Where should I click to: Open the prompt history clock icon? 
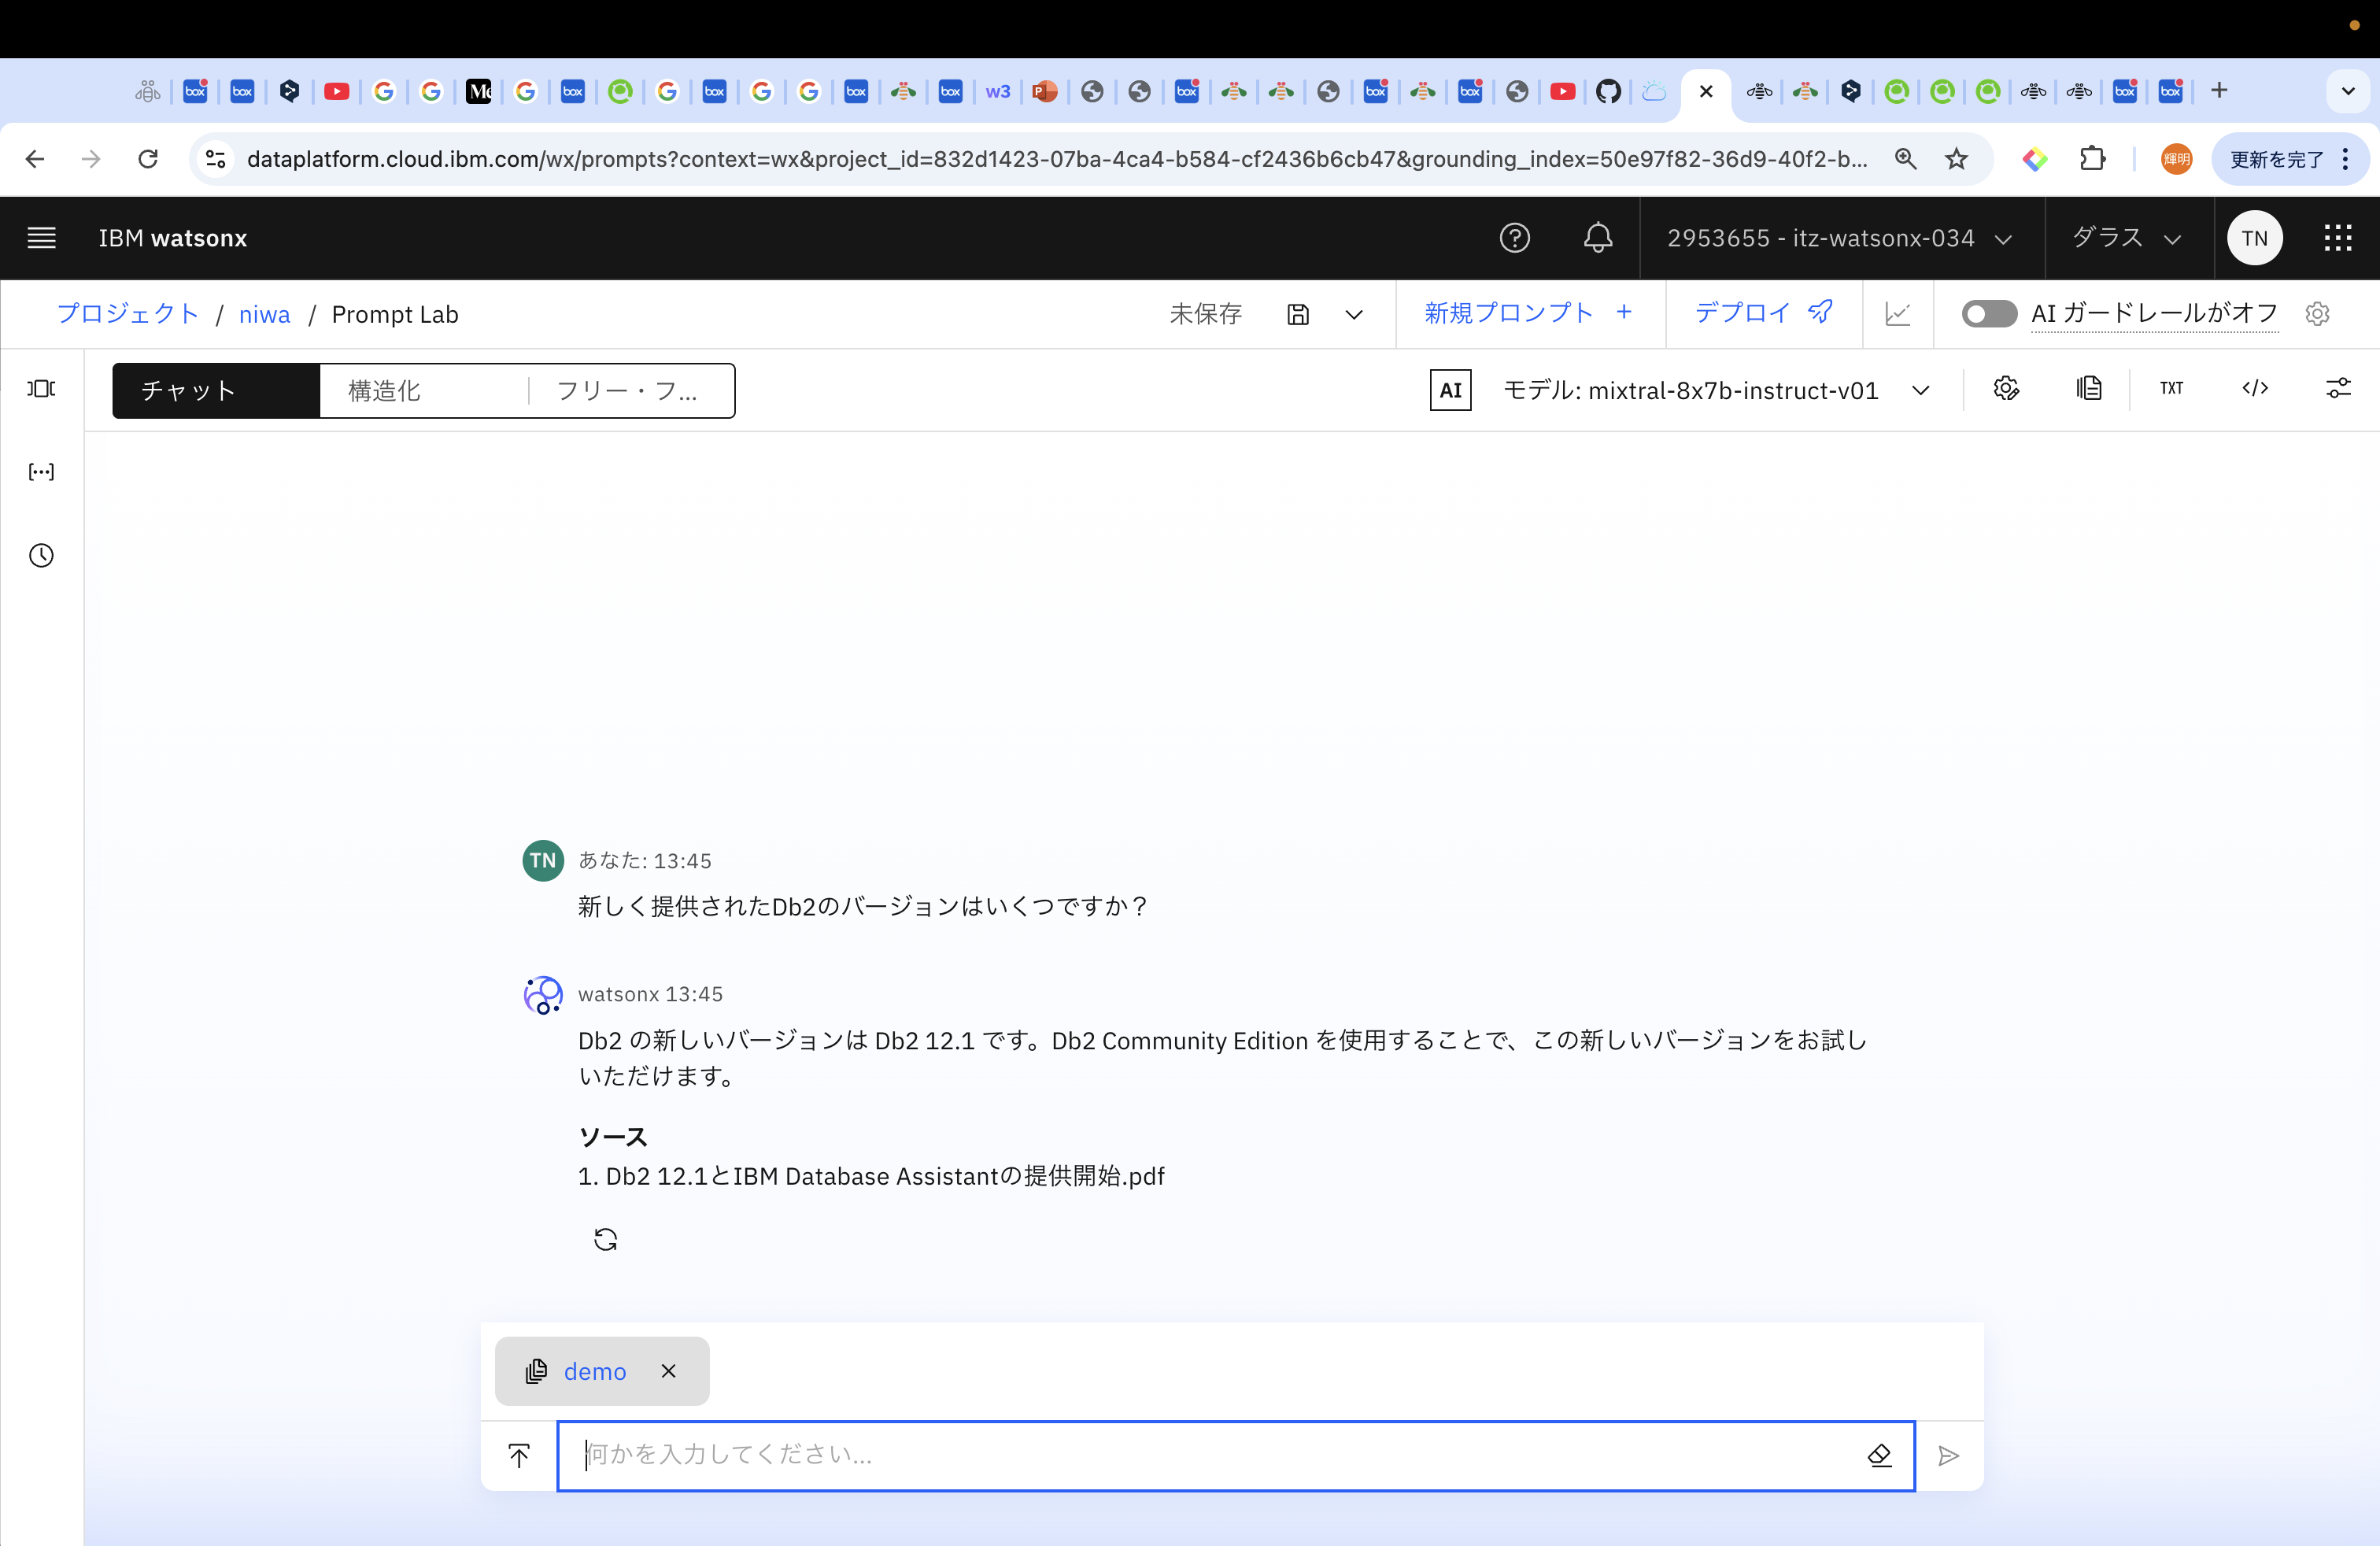[x=41, y=555]
